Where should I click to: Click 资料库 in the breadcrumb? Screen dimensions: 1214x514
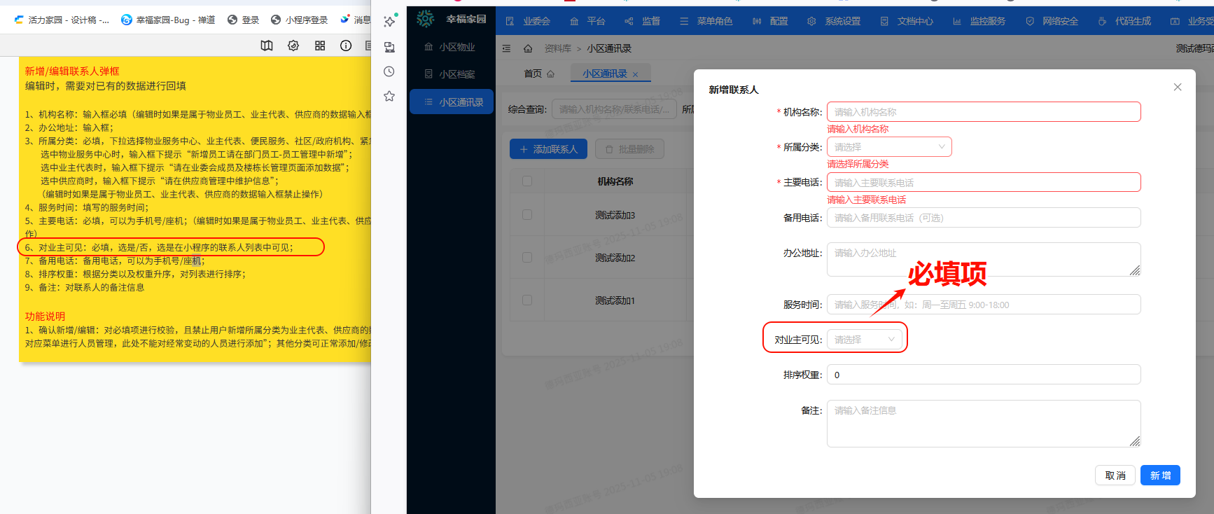(557, 48)
